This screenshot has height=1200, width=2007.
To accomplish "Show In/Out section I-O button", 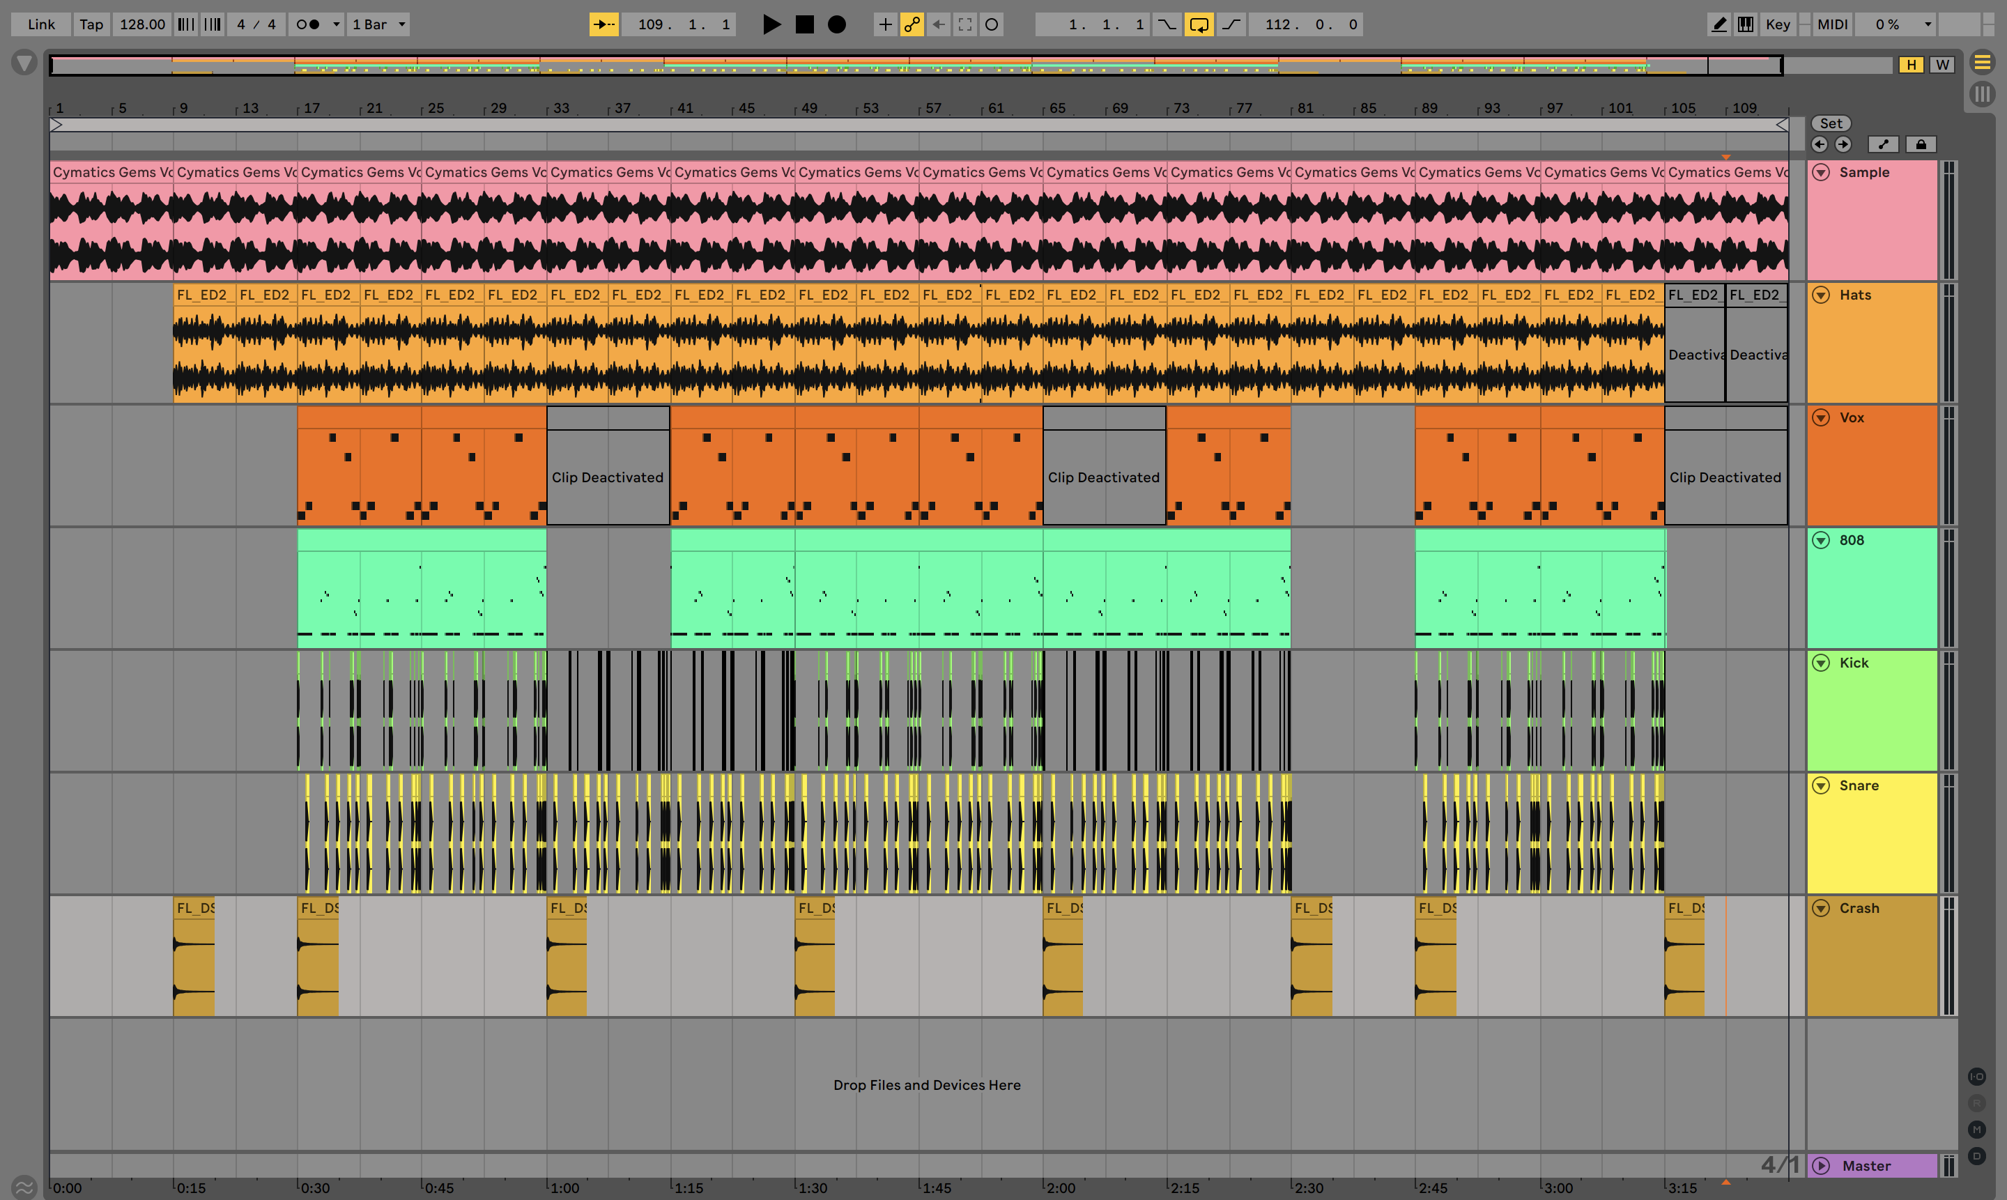I will pyautogui.click(x=1977, y=1076).
